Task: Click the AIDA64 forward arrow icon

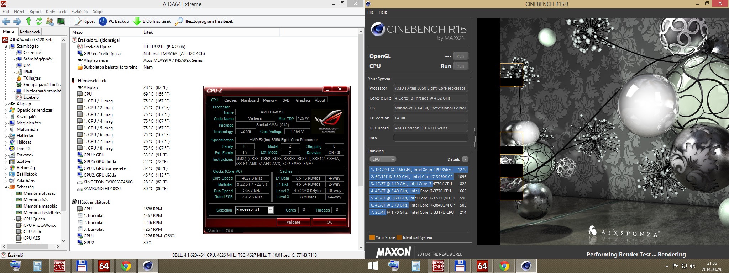Action: pyautogui.click(x=17, y=21)
